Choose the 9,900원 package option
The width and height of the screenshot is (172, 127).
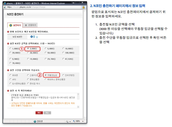pyautogui.click(x=10, y=59)
